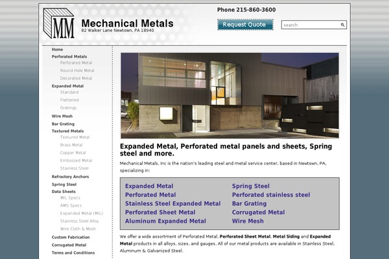This screenshot has height=259, width=389.
Task: Click the Mechanical Metals site title
Action: click(127, 23)
